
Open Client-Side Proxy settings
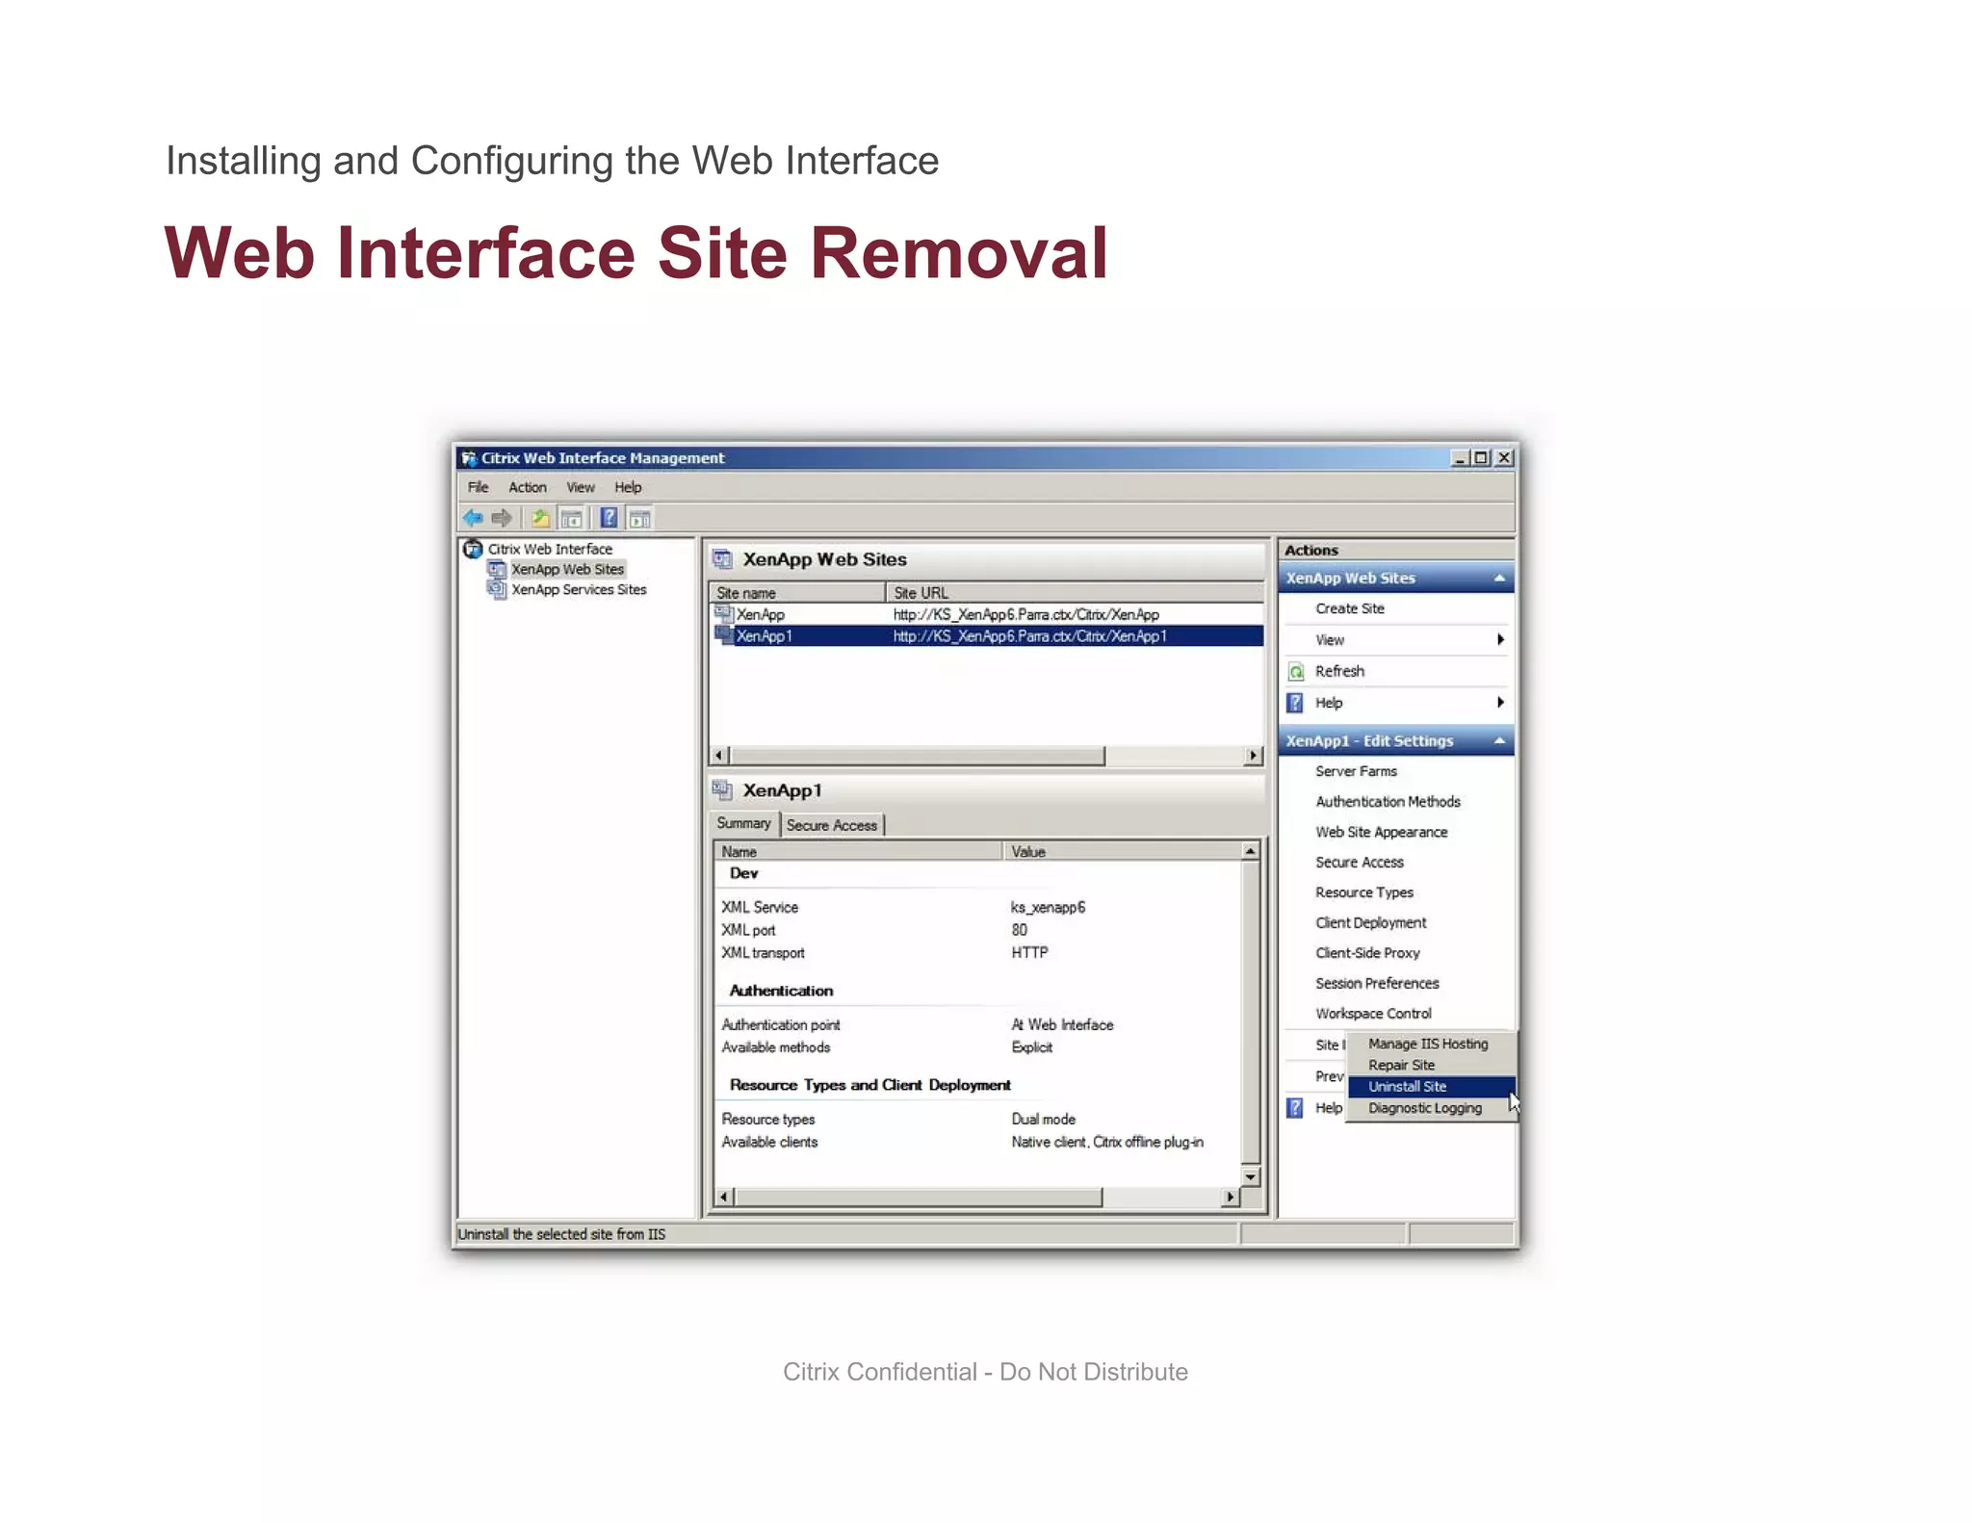click(x=1367, y=953)
